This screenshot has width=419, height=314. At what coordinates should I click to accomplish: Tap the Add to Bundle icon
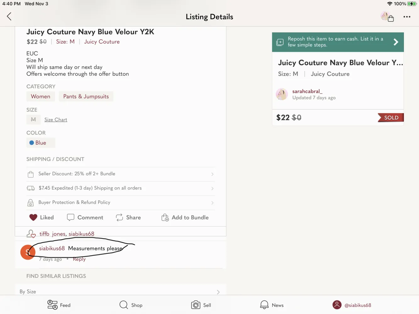click(165, 217)
